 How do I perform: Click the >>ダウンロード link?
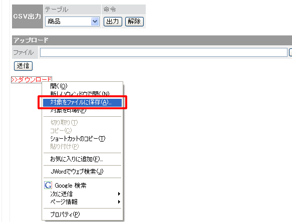(x=32, y=80)
